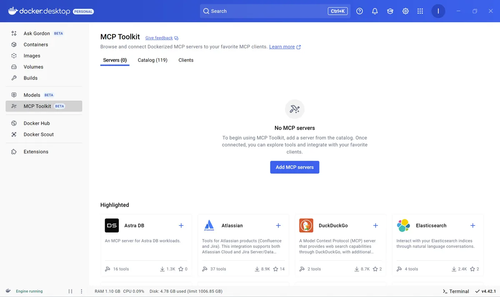The width and height of the screenshot is (500, 297).
Task: Open the apps grid icon
Action: (x=420, y=11)
